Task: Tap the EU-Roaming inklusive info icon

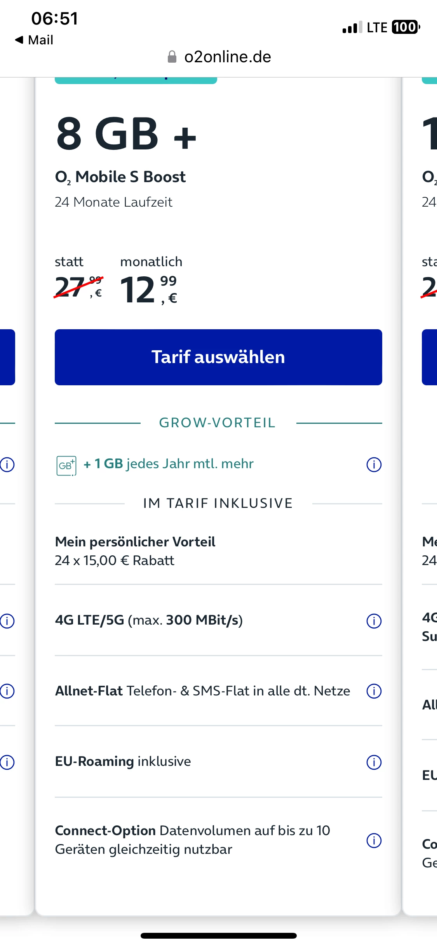Action: click(374, 762)
